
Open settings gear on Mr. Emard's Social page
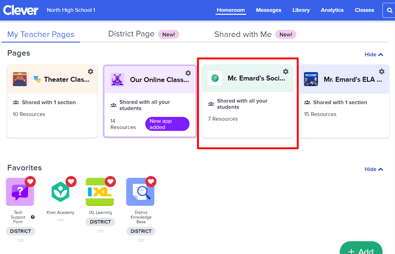tap(286, 72)
